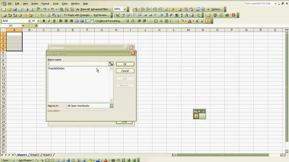The width and height of the screenshot is (289, 162).
Task: Click the Macro name input field
Action: click(78, 64)
